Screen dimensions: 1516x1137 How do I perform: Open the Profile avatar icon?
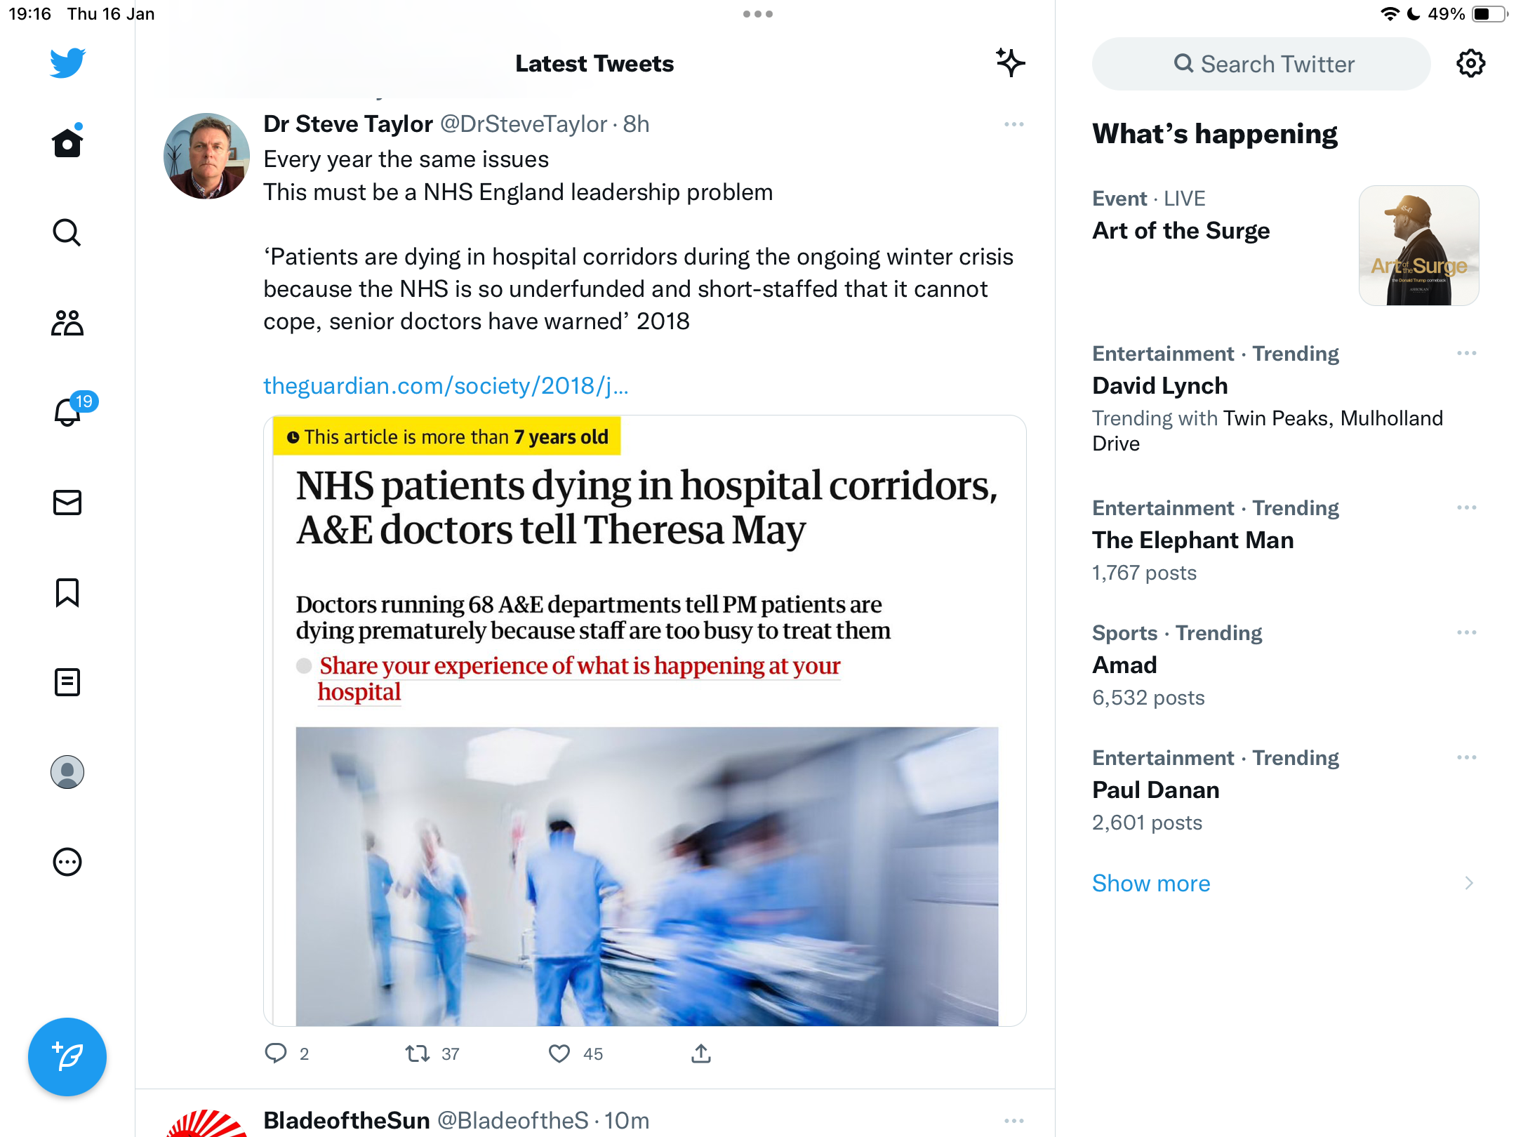67,772
